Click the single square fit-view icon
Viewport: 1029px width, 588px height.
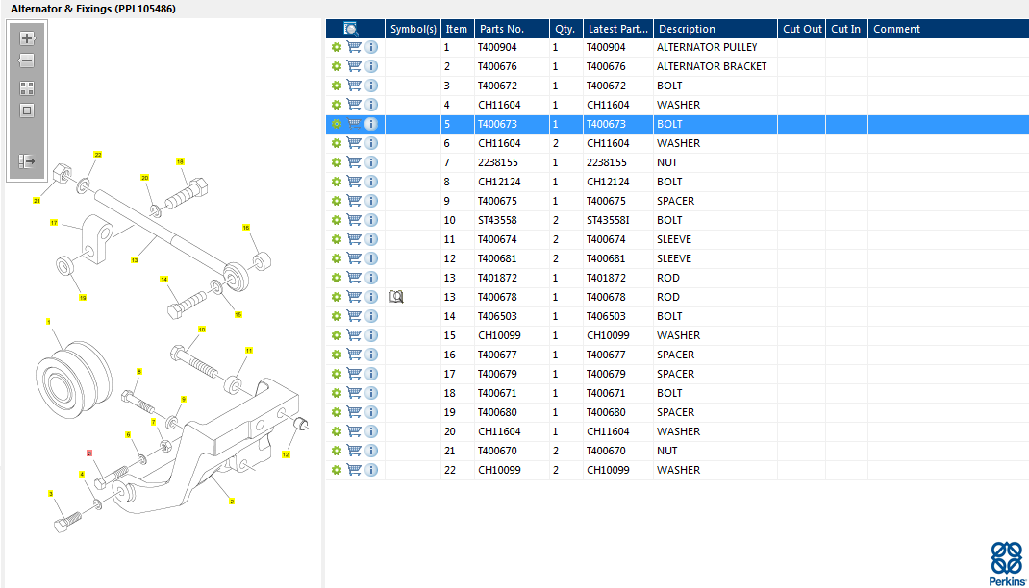click(x=27, y=110)
